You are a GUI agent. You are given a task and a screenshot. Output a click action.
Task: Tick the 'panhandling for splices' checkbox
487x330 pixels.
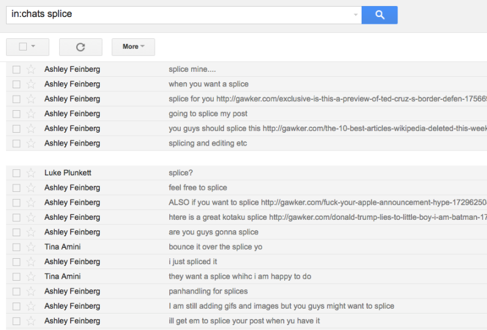(x=16, y=292)
